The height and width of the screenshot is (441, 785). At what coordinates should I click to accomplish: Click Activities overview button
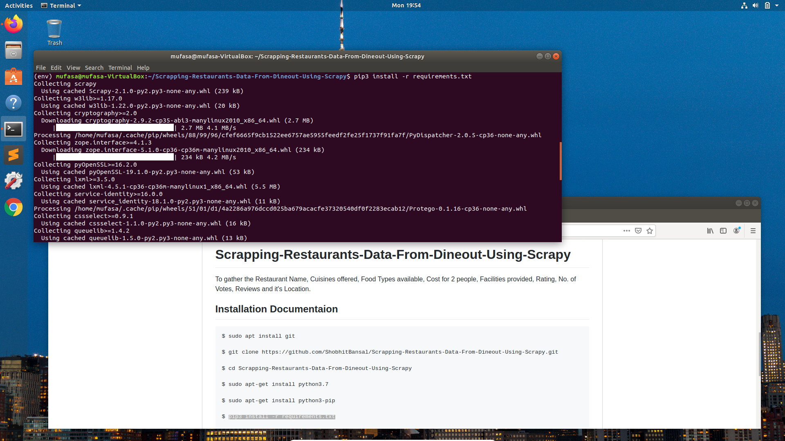pos(19,6)
